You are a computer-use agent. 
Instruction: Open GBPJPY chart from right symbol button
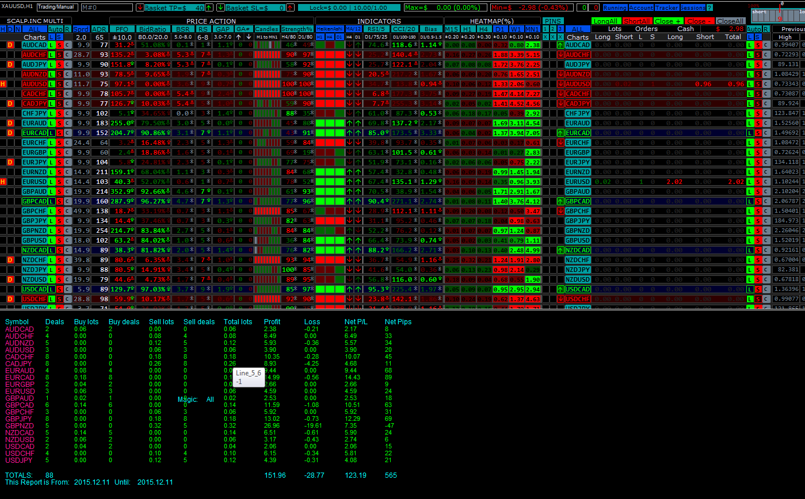[578, 221]
